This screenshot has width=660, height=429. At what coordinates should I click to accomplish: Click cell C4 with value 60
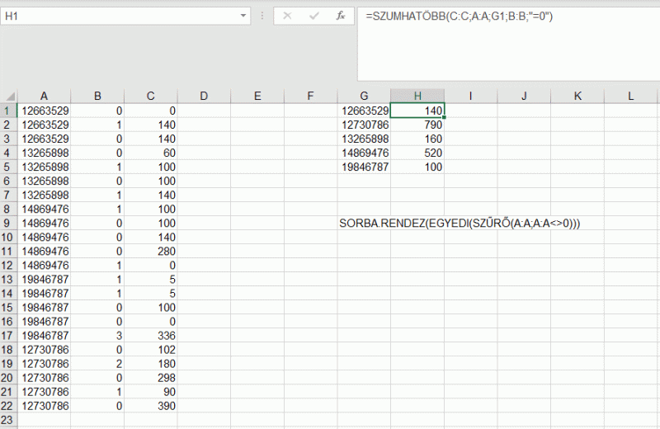point(151,153)
